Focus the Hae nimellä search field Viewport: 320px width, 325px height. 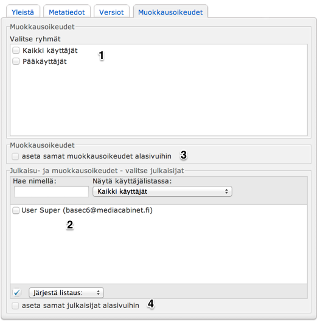[x=52, y=191]
